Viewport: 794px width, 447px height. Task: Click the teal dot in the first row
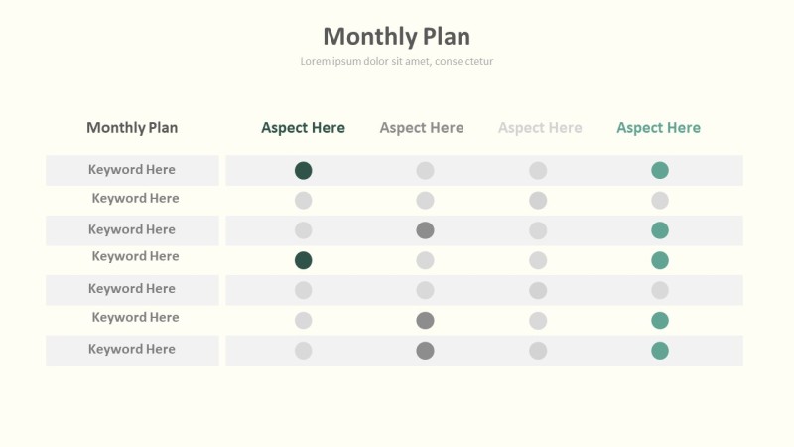coord(660,170)
